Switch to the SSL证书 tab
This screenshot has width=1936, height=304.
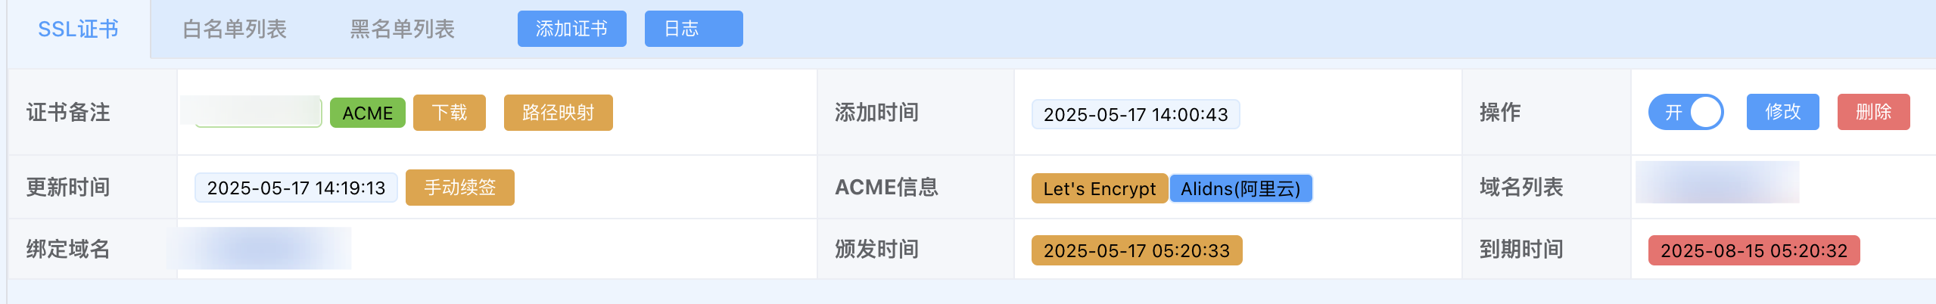pos(79,29)
